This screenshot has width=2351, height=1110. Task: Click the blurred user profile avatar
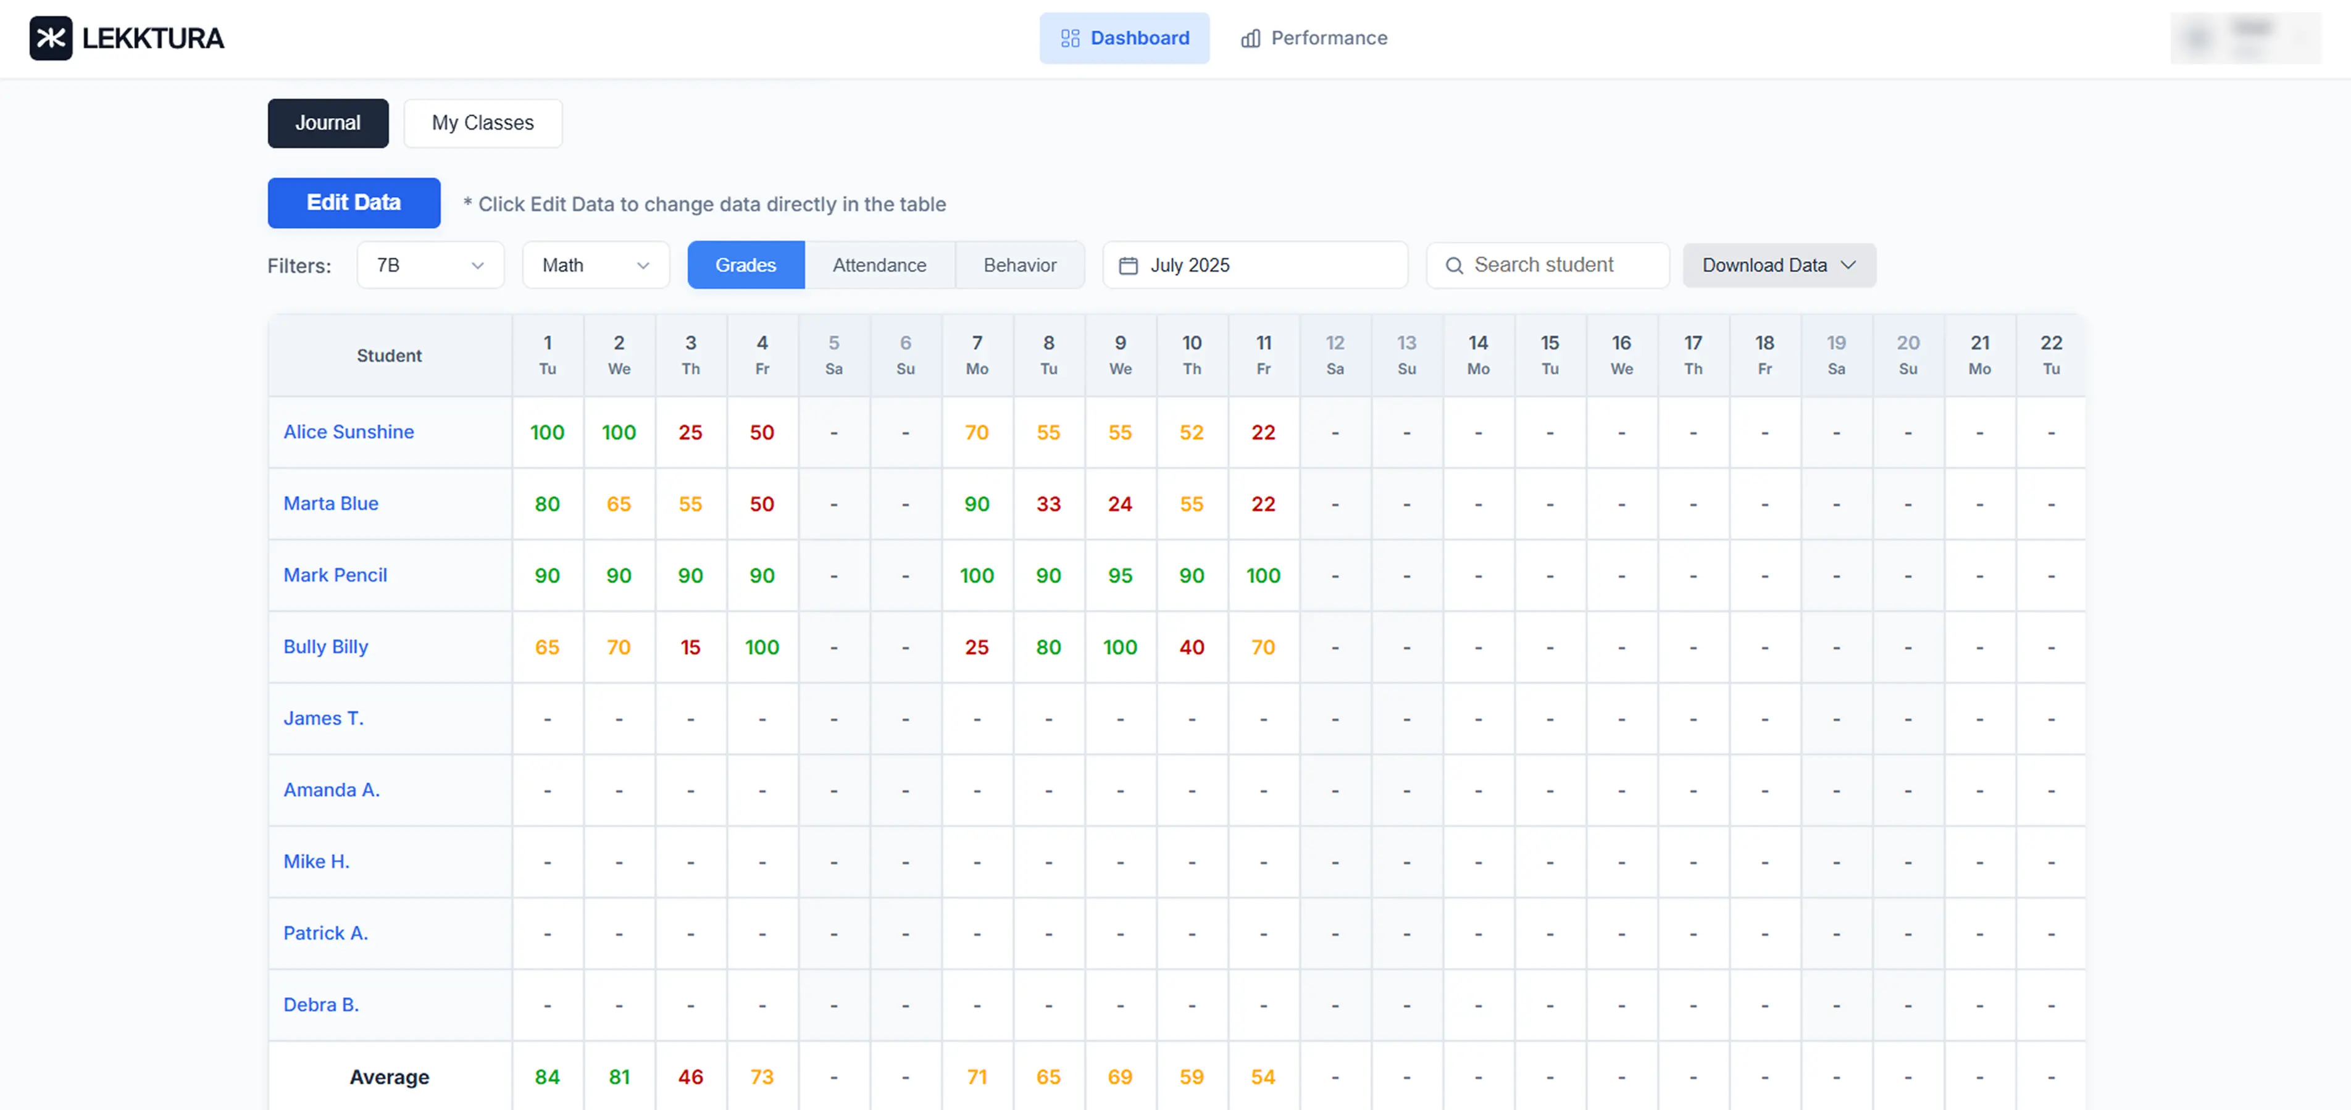pos(2198,38)
